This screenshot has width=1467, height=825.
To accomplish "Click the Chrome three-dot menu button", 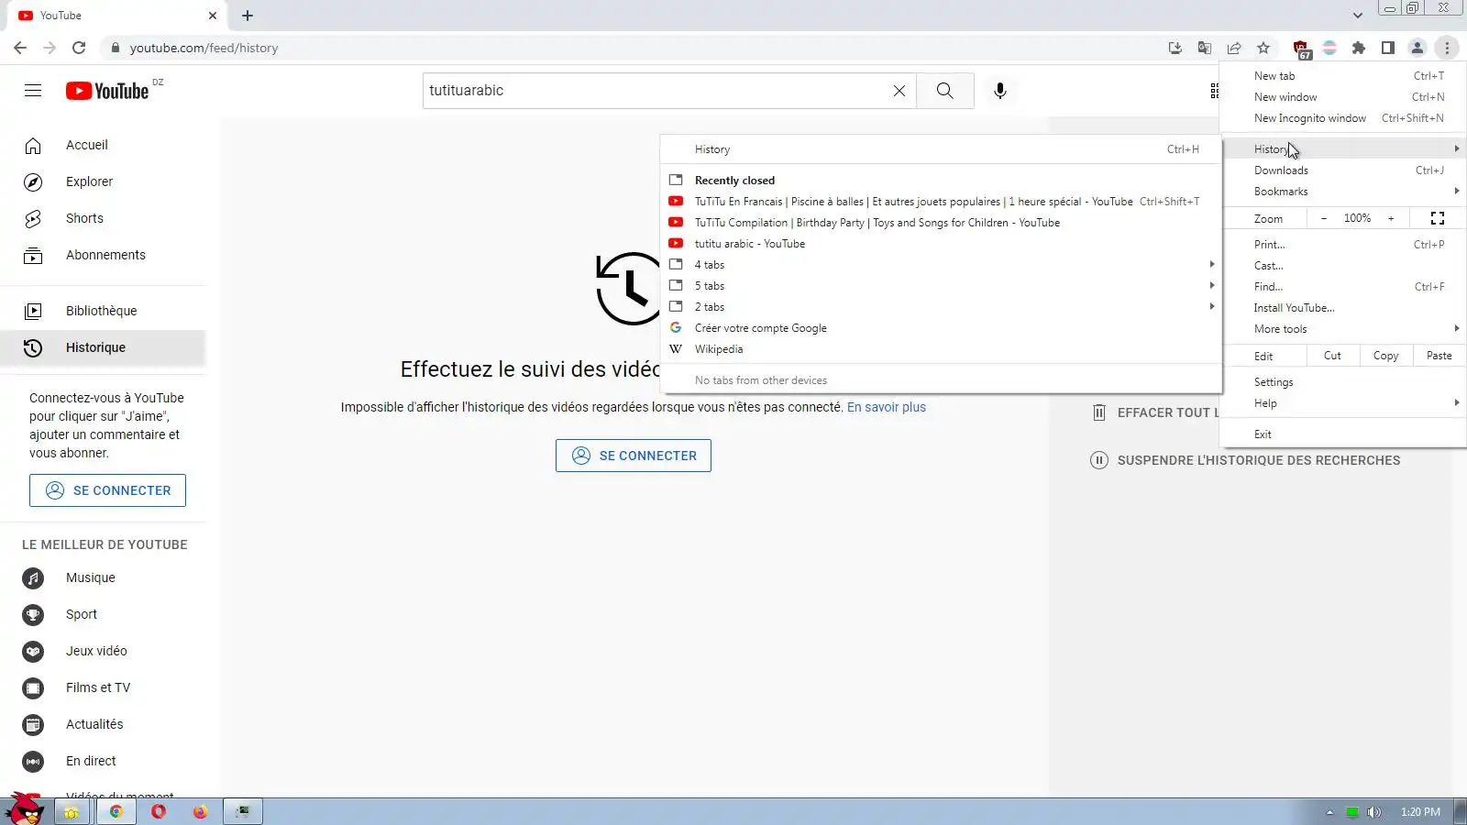I will (1447, 48).
